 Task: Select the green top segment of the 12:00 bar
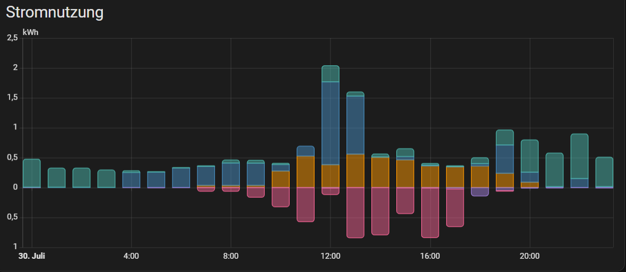pyautogui.click(x=330, y=74)
